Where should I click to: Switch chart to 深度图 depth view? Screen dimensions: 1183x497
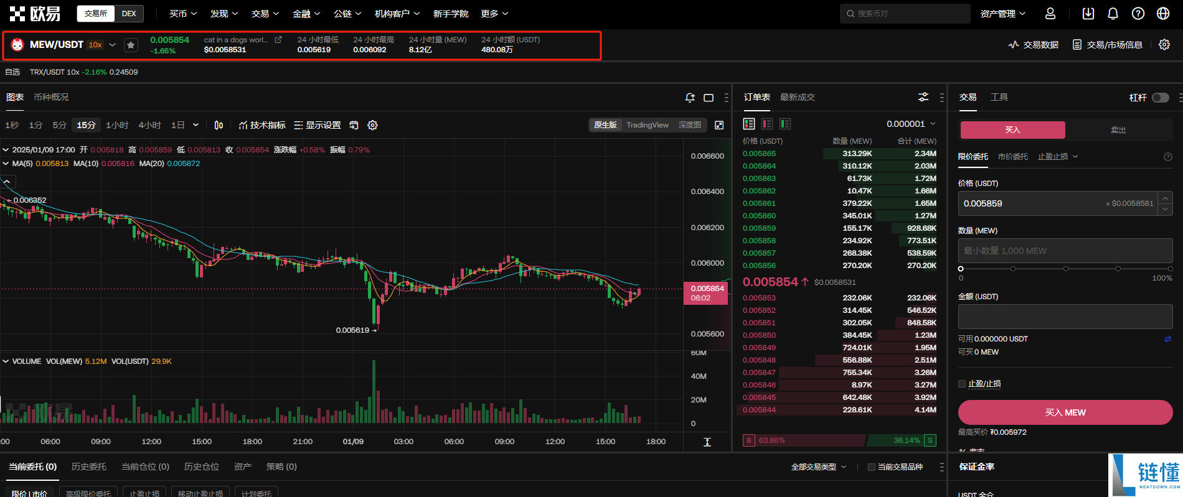click(x=690, y=125)
